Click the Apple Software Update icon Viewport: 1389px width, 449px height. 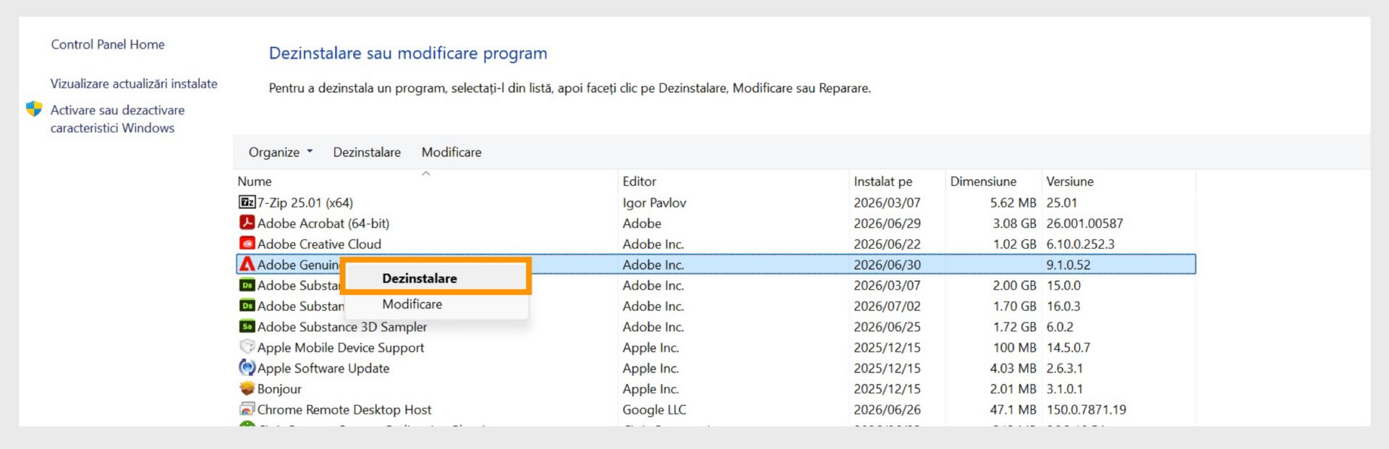247,368
